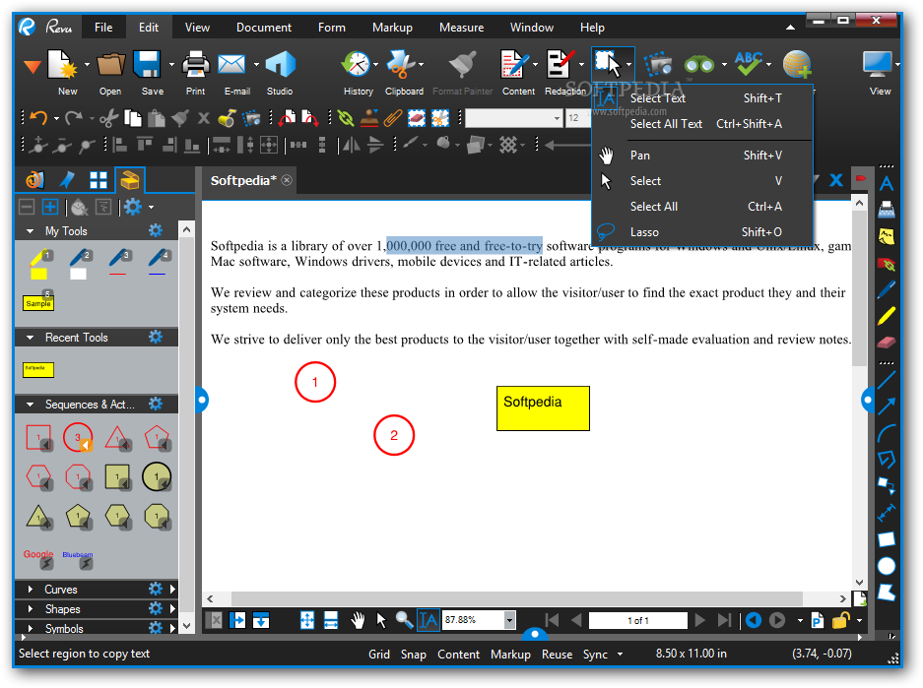Expand the Symbols section

[x=30, y=629]
